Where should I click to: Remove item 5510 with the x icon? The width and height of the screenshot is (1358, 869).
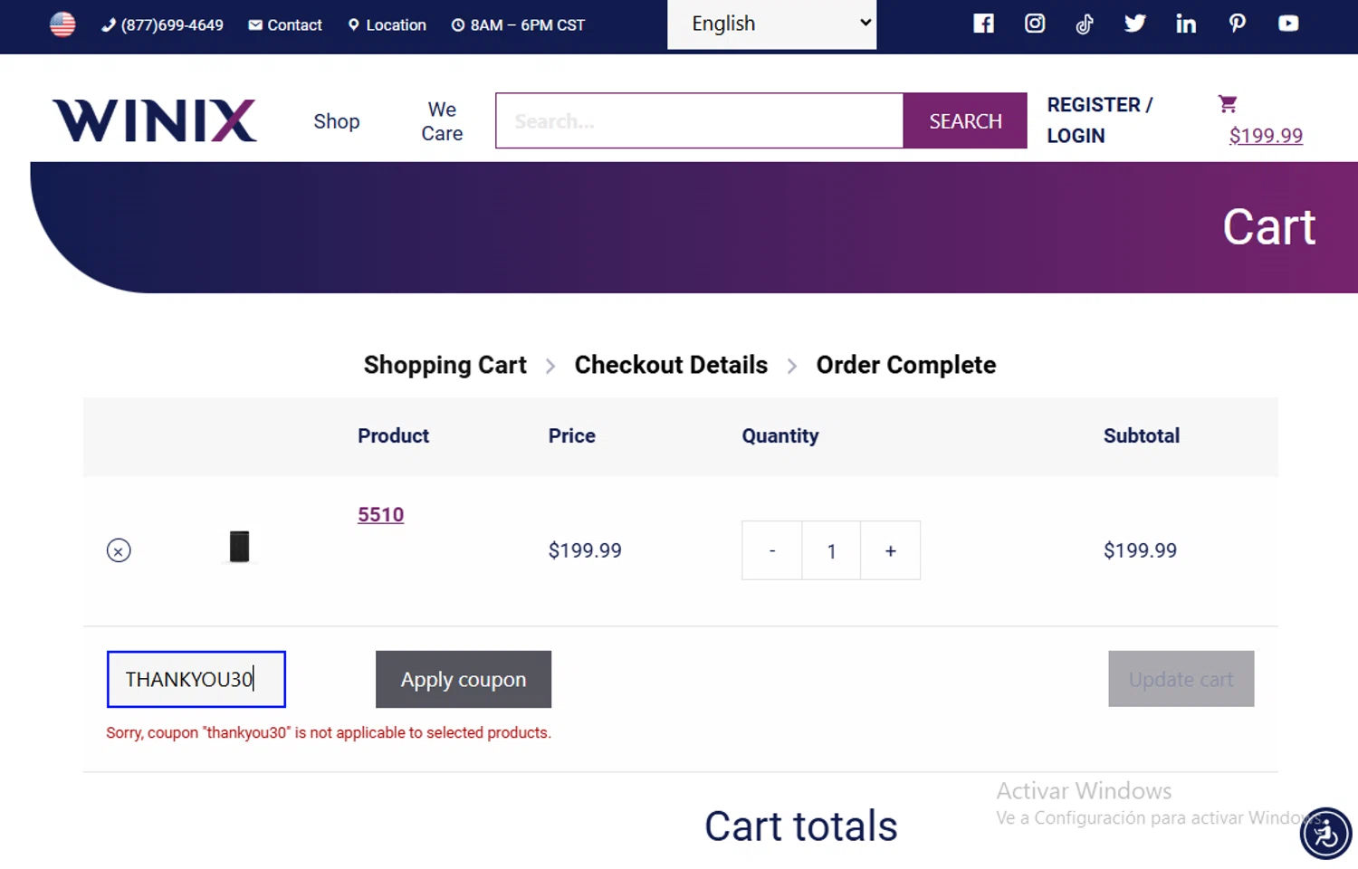119,550
